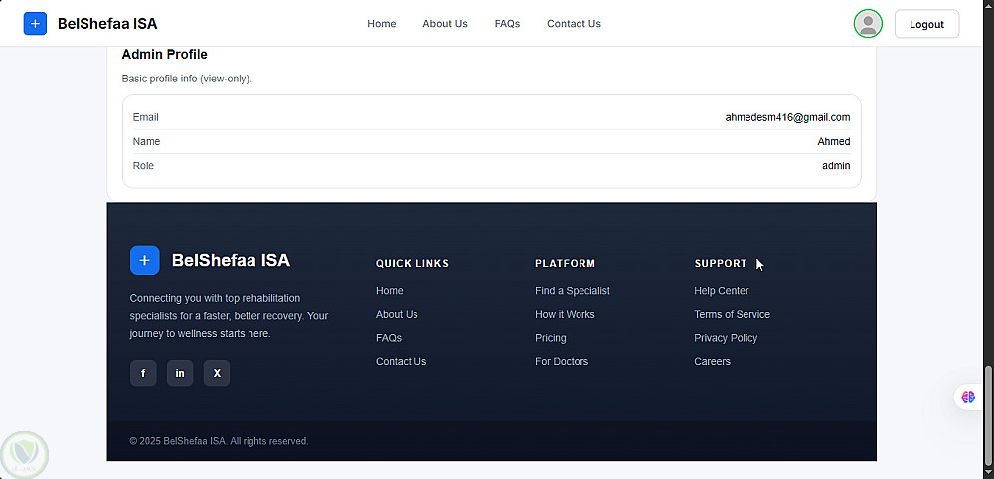Click BelShefaa ISA title in header
This screenshot has height=479, width=994.
coord(107,24)
